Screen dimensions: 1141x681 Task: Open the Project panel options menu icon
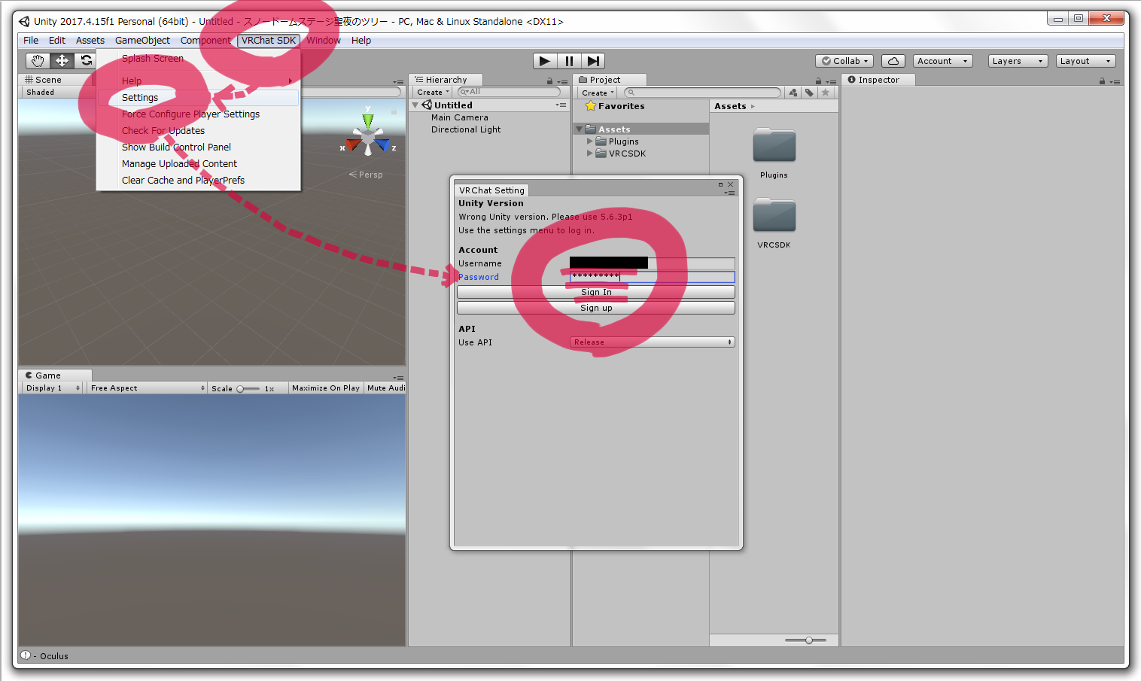(x=831, y=81)
